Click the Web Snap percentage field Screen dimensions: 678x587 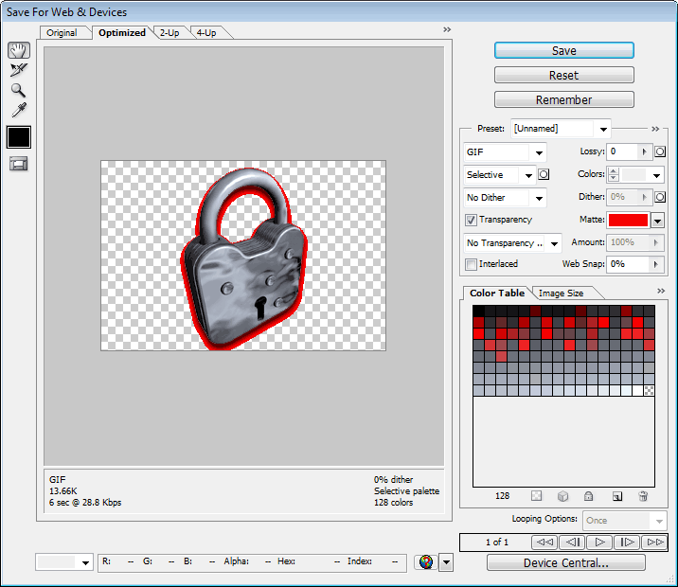pos(628,264)
